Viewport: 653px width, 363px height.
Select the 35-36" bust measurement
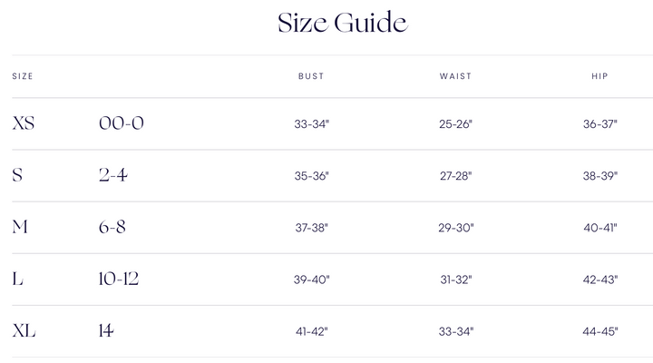point(312,176)
